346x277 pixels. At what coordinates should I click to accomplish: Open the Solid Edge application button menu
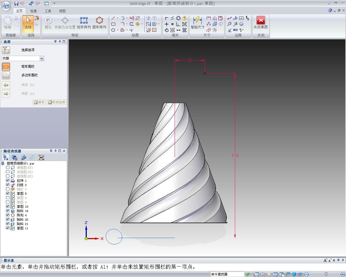pyautogui.click(x=6, y=6)
